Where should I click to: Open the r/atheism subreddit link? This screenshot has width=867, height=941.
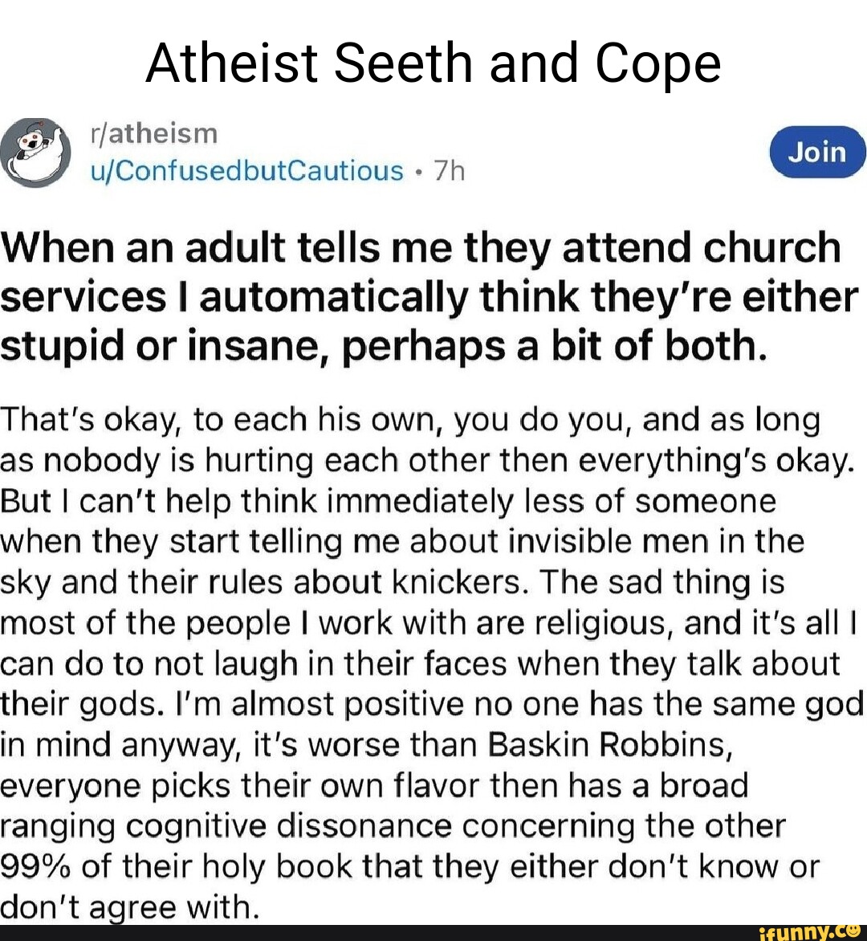[x=153, y=133]
